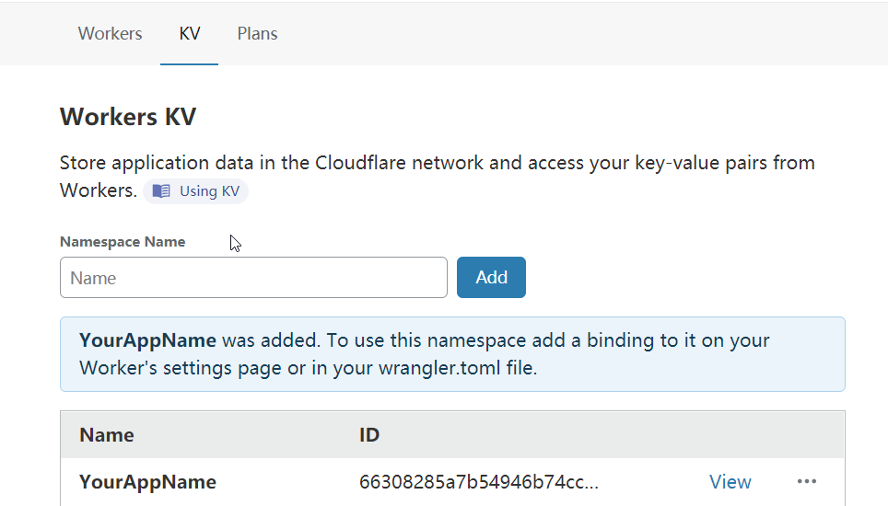Focus the Namespace Name input field

click(x=253, y=278)
